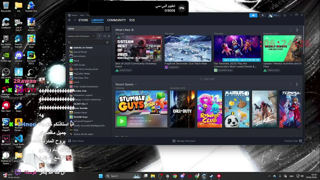This screenshot has height=180, width=320.
Task: Play Stumble Guys with green play button
Action: [122, 121]
